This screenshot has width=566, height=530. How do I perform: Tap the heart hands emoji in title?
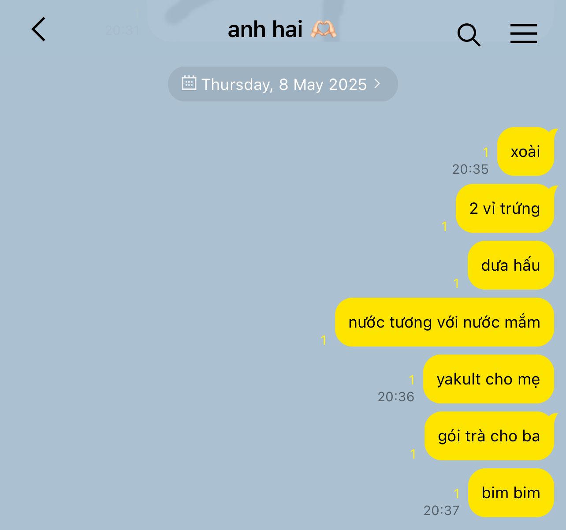(x=324, y=30)
